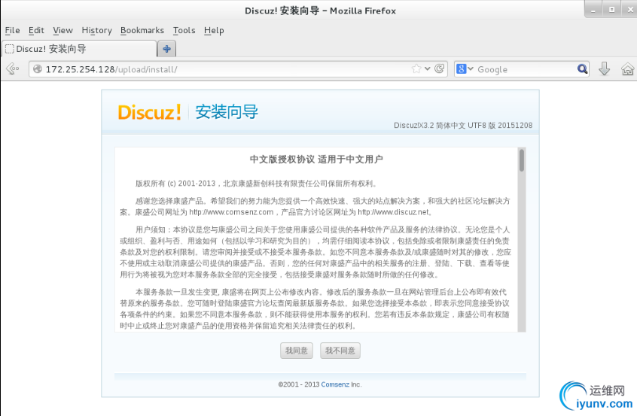637x416 pixels.
Task: Click the 版权所有 (c) 2001-2013 paragraph
Action: click(x=256, y=184)
